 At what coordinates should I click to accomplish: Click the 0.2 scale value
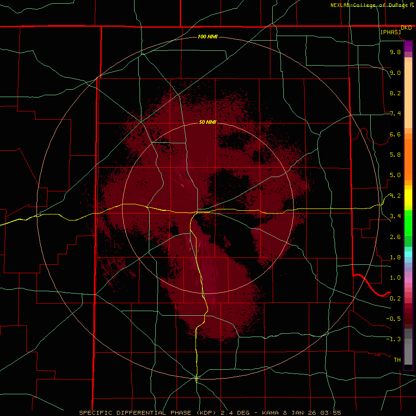[395, 299]
